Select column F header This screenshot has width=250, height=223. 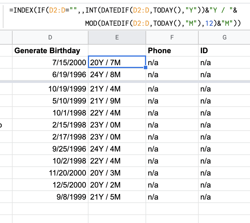click(x=172, y=37)
